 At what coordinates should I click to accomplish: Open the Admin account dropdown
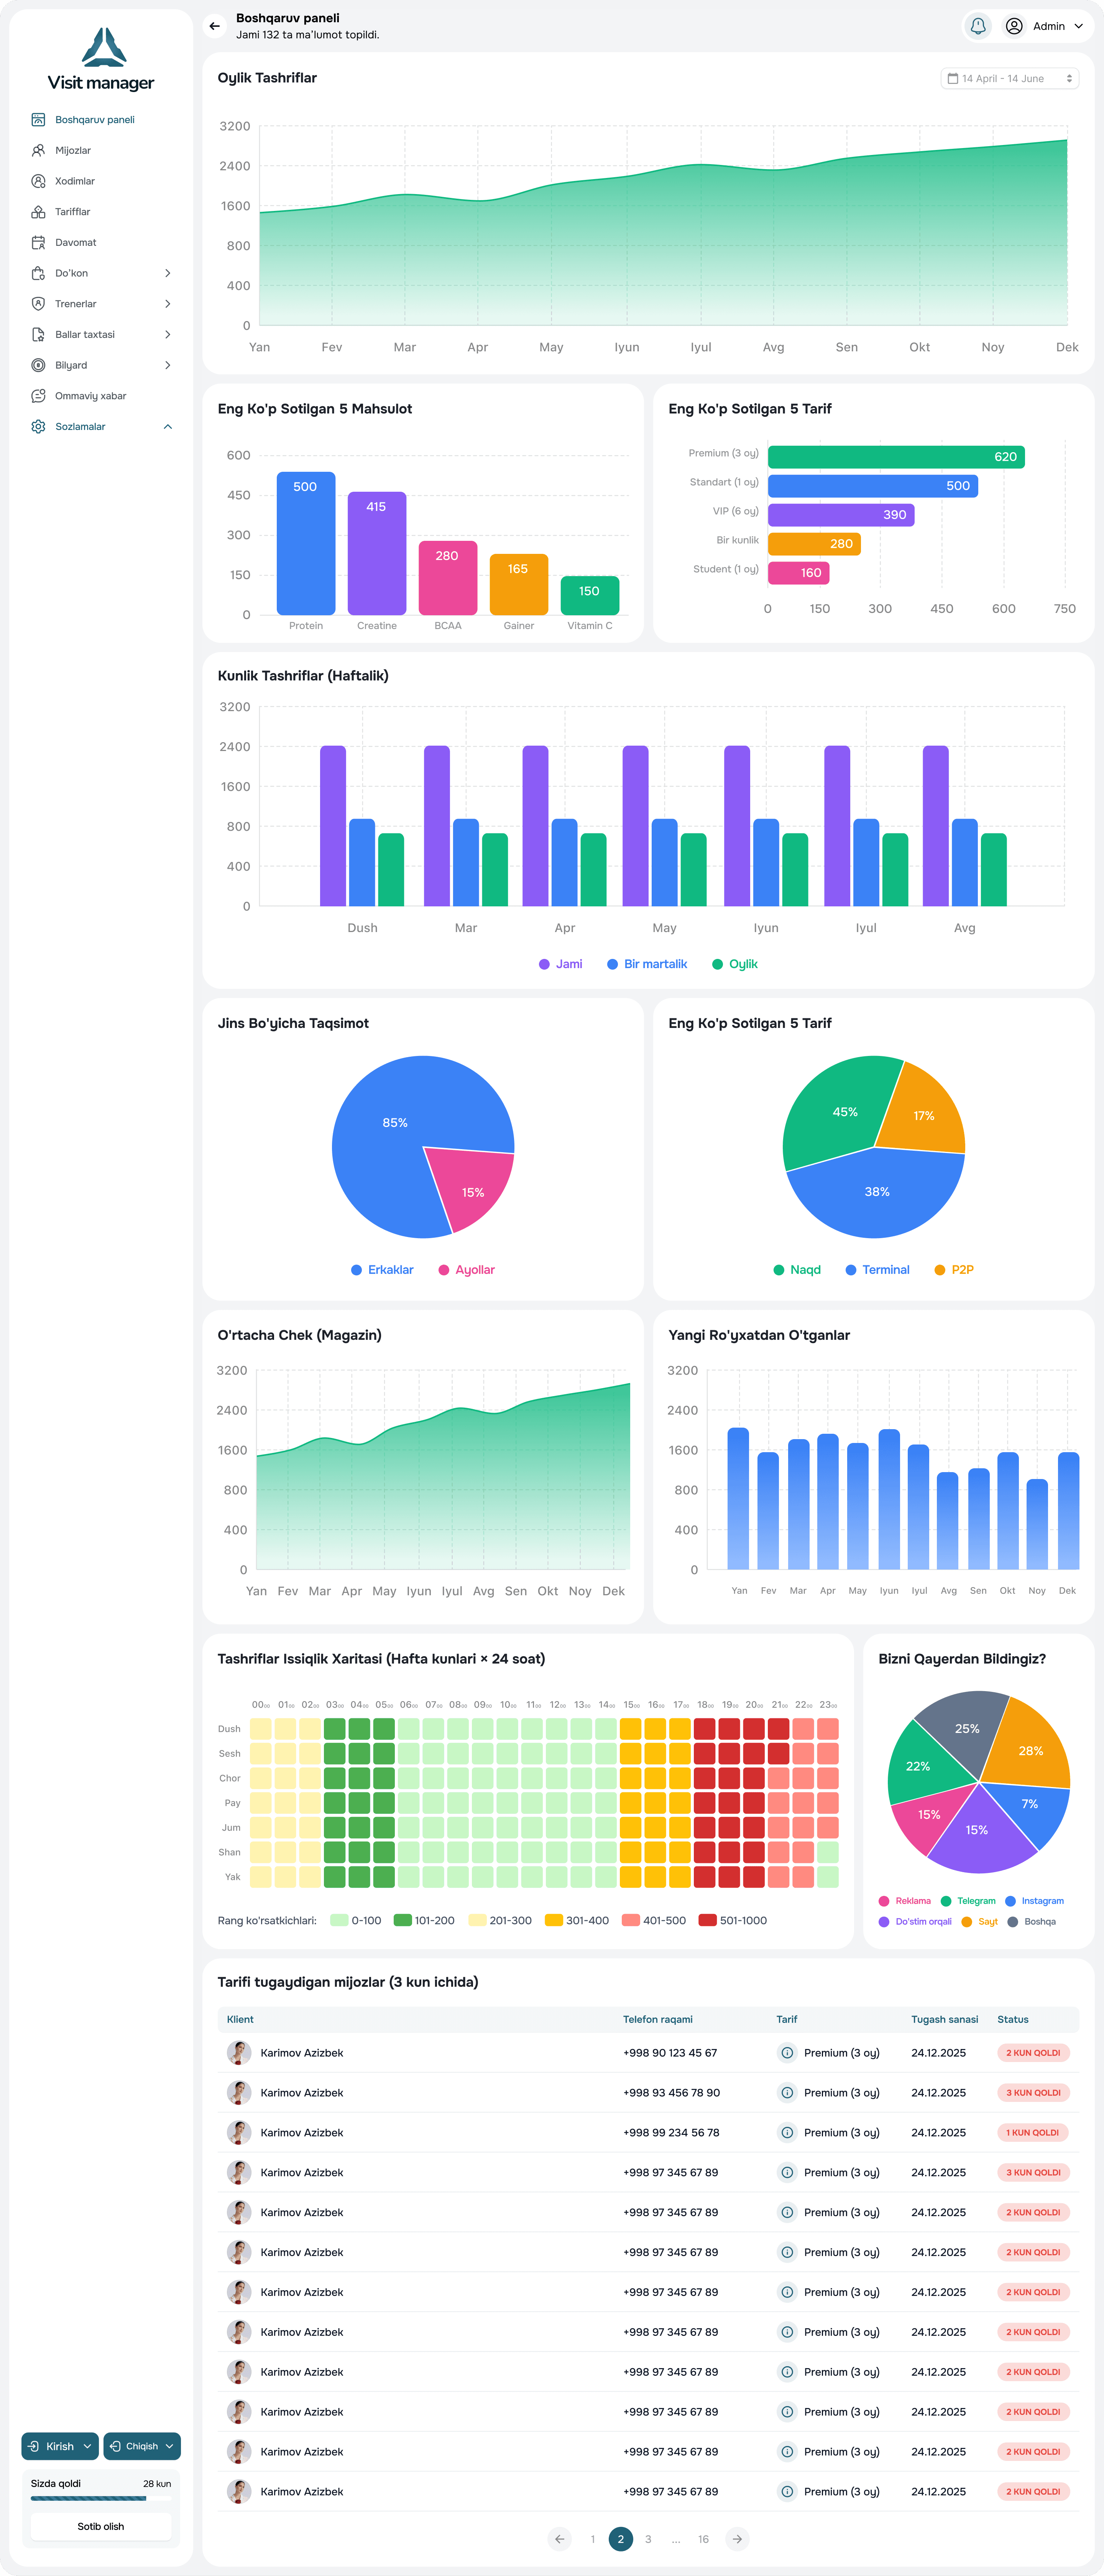[1044, 26]
